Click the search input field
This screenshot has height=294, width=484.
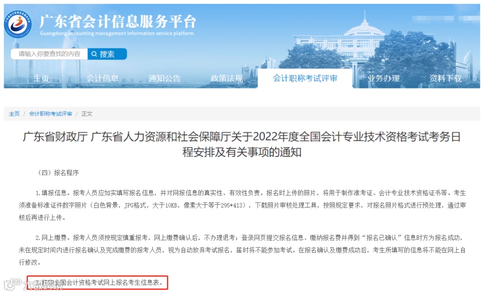point(49,54)
